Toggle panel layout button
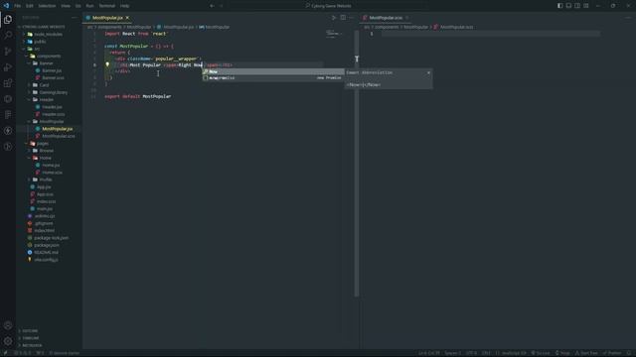 [x=568, y=6]
